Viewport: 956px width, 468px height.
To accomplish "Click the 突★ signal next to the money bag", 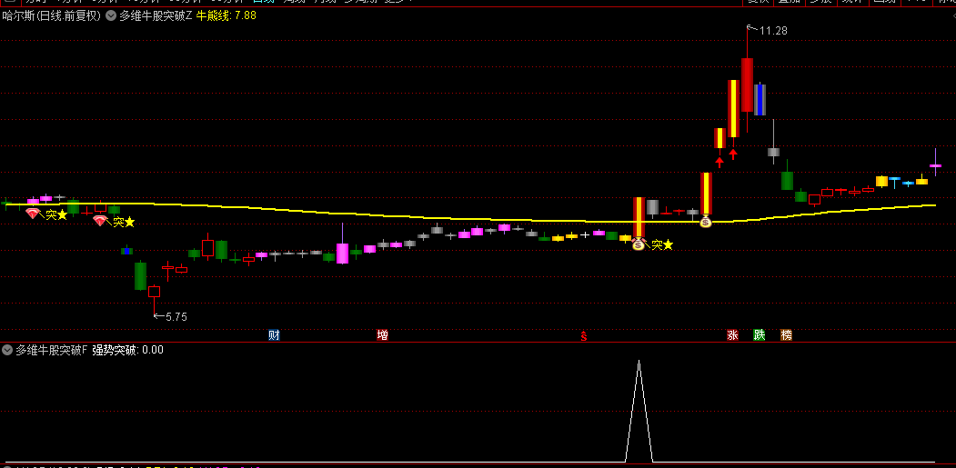I will point(662,245).
